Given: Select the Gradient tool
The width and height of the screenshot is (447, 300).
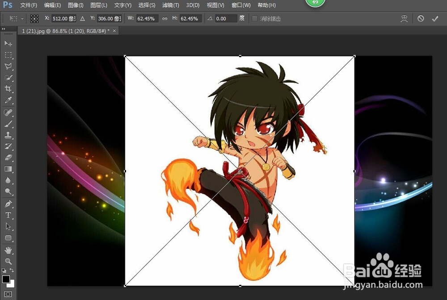Looking at the screenshot, I should pos(8,169).
